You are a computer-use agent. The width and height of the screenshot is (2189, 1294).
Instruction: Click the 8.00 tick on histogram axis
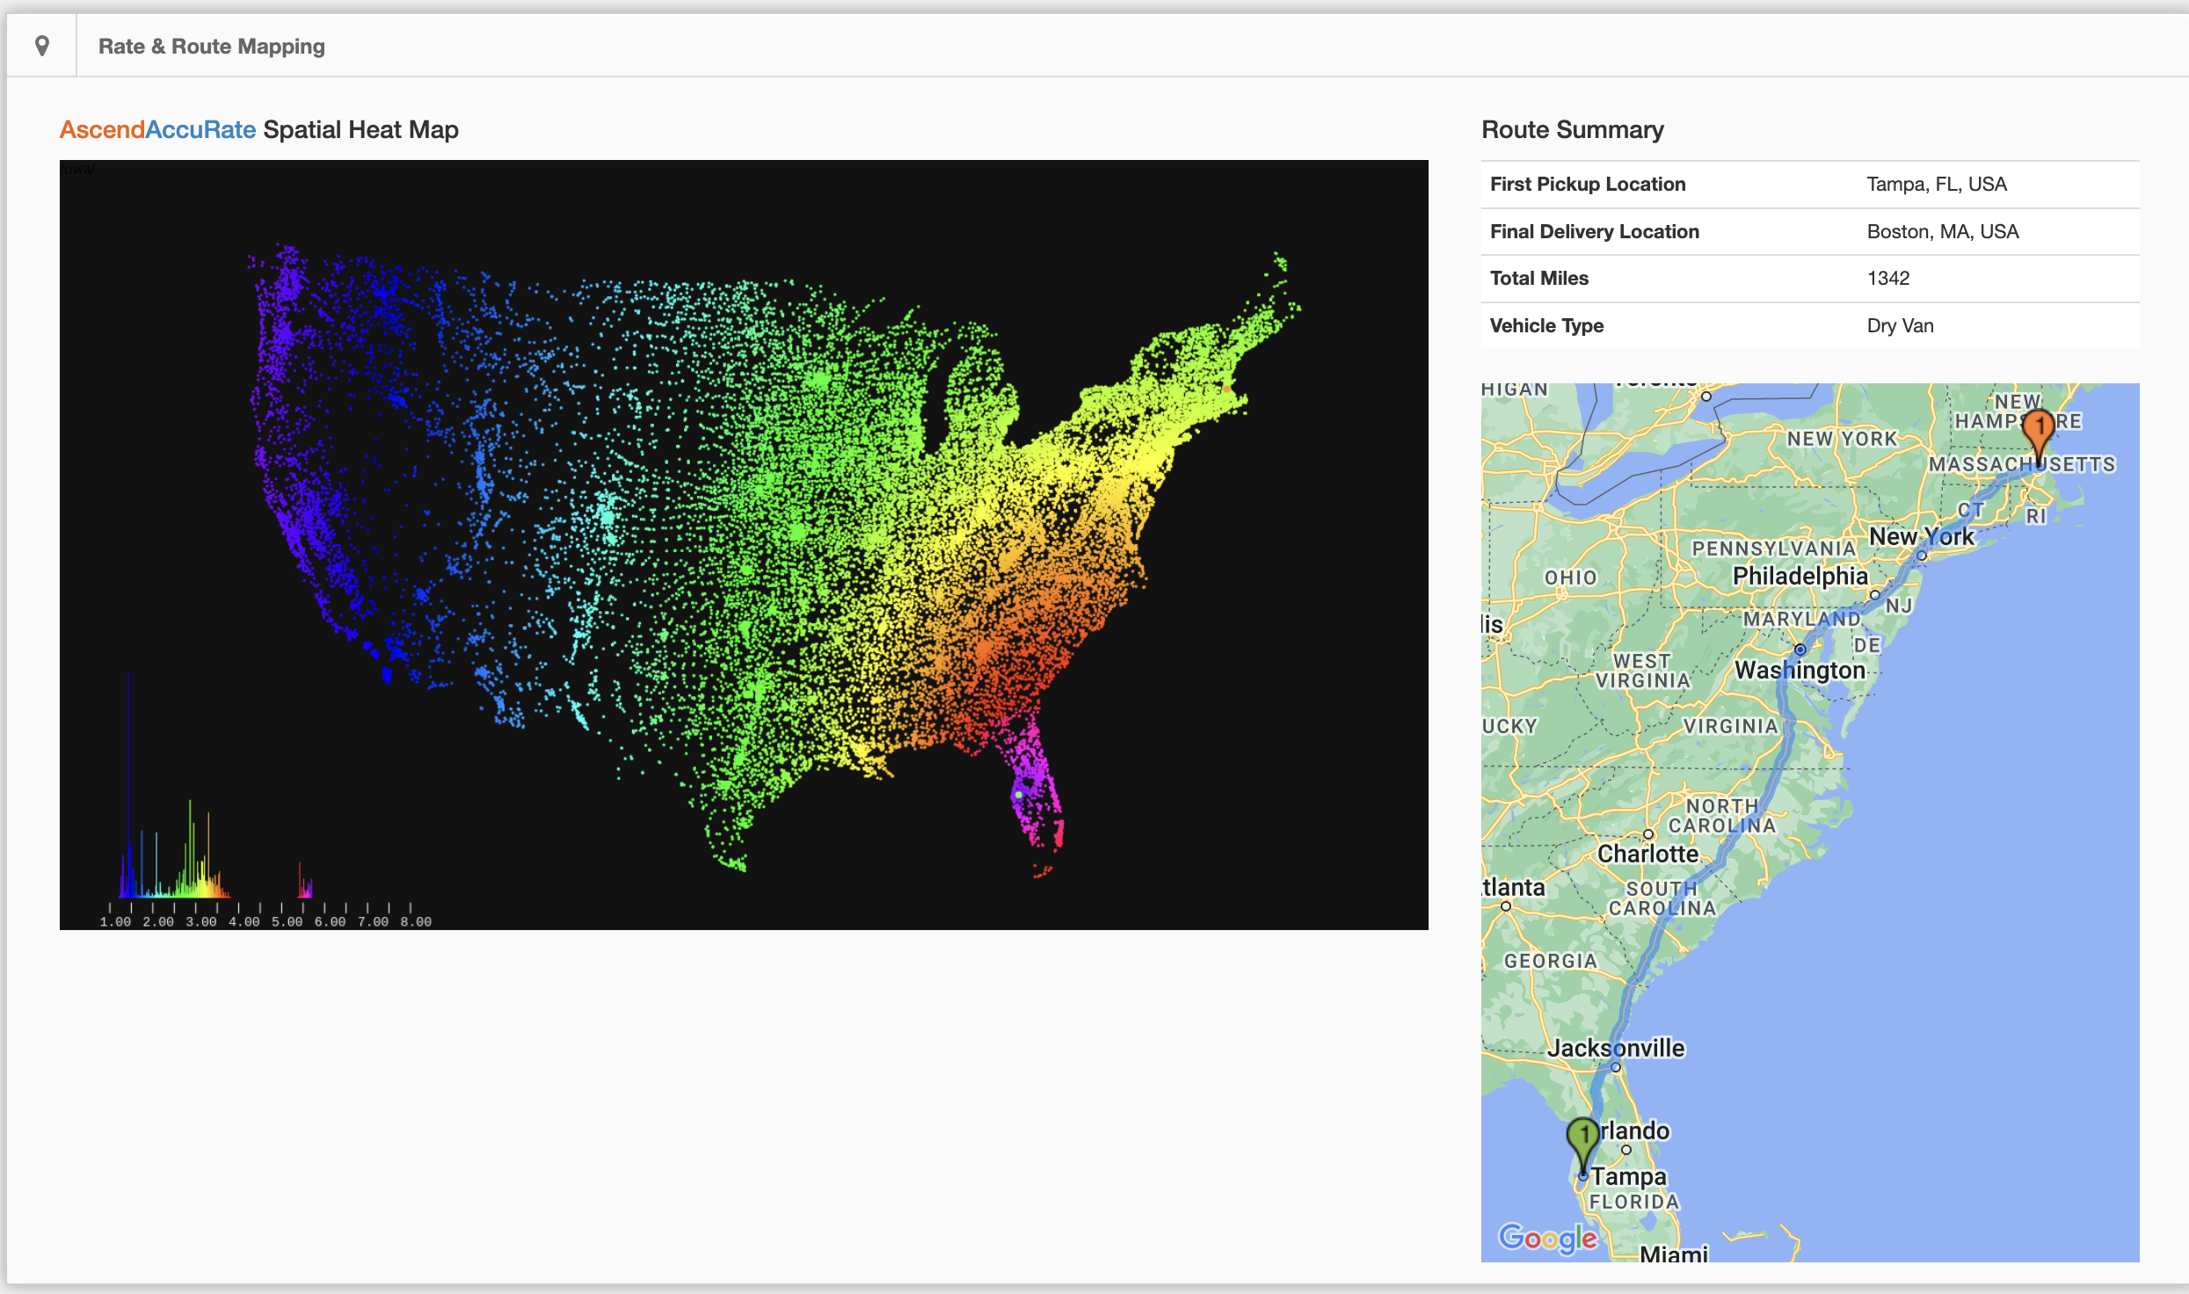click(416, 921)
